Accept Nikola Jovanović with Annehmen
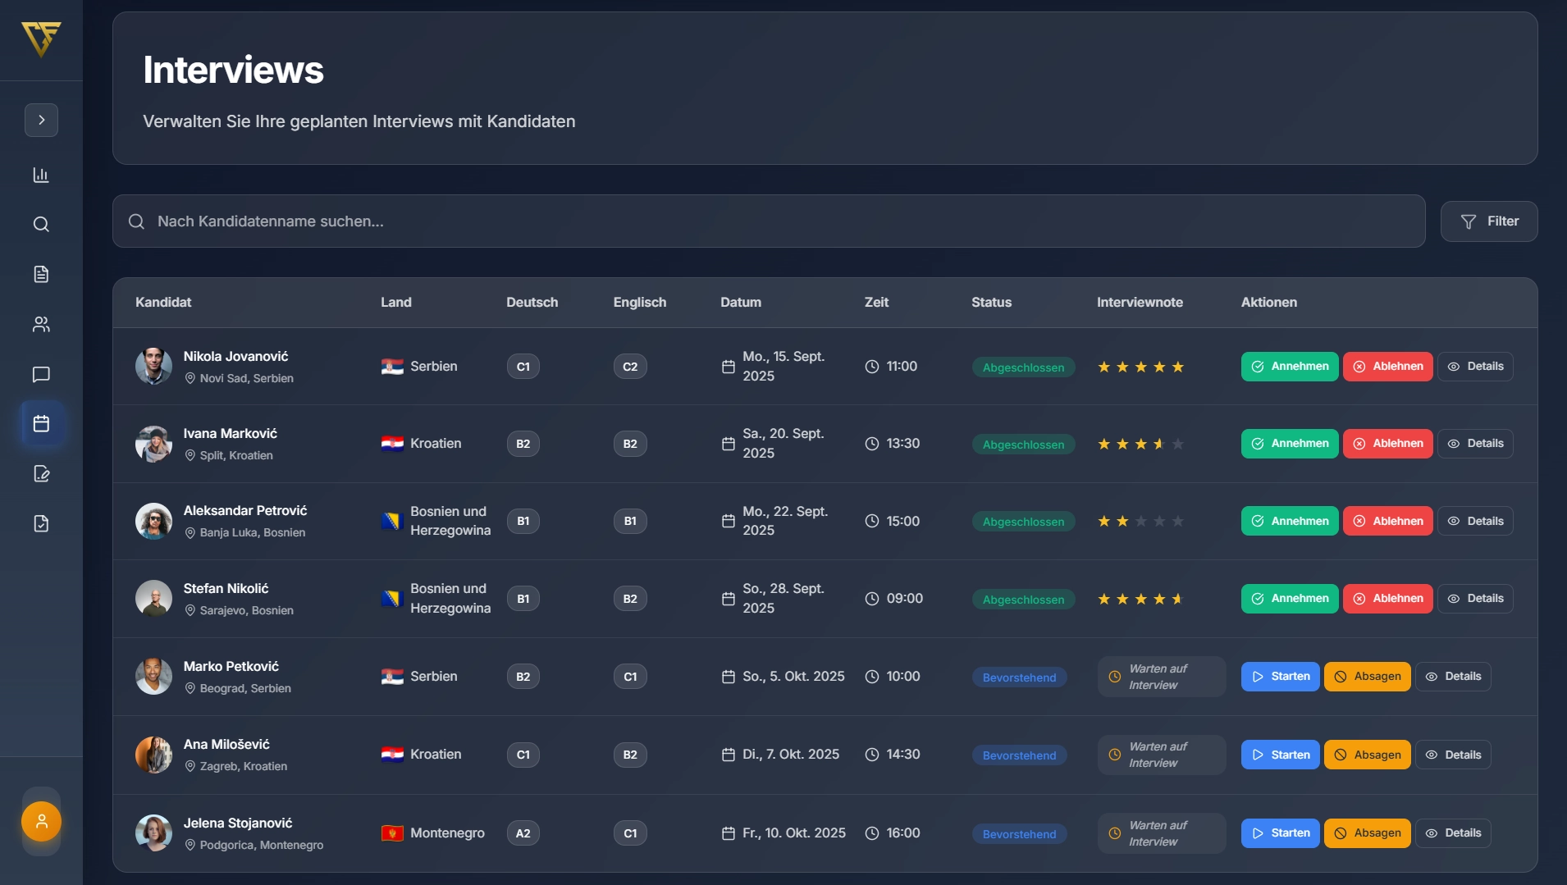 [1289, 367]
